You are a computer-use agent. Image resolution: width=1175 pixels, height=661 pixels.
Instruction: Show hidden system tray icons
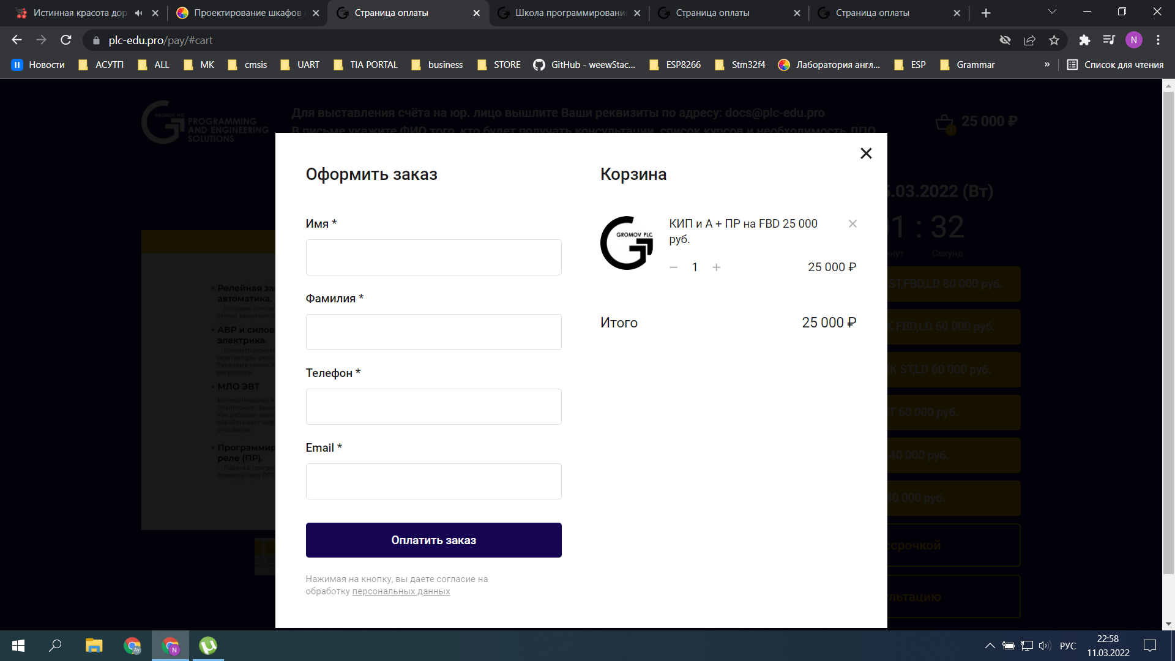(x=990, y=646)
